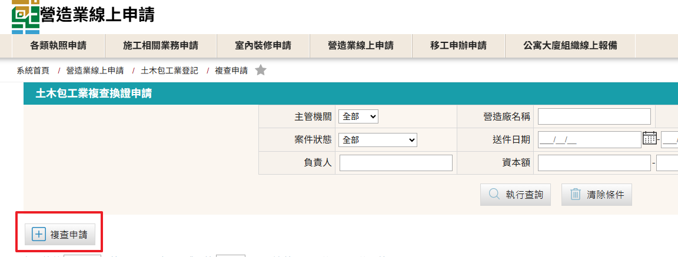Viewport: 678px width, 257px height.
Task: Navigate to 土木包工業登記 breadcrumb link
Action: click(x=169, y=71)
